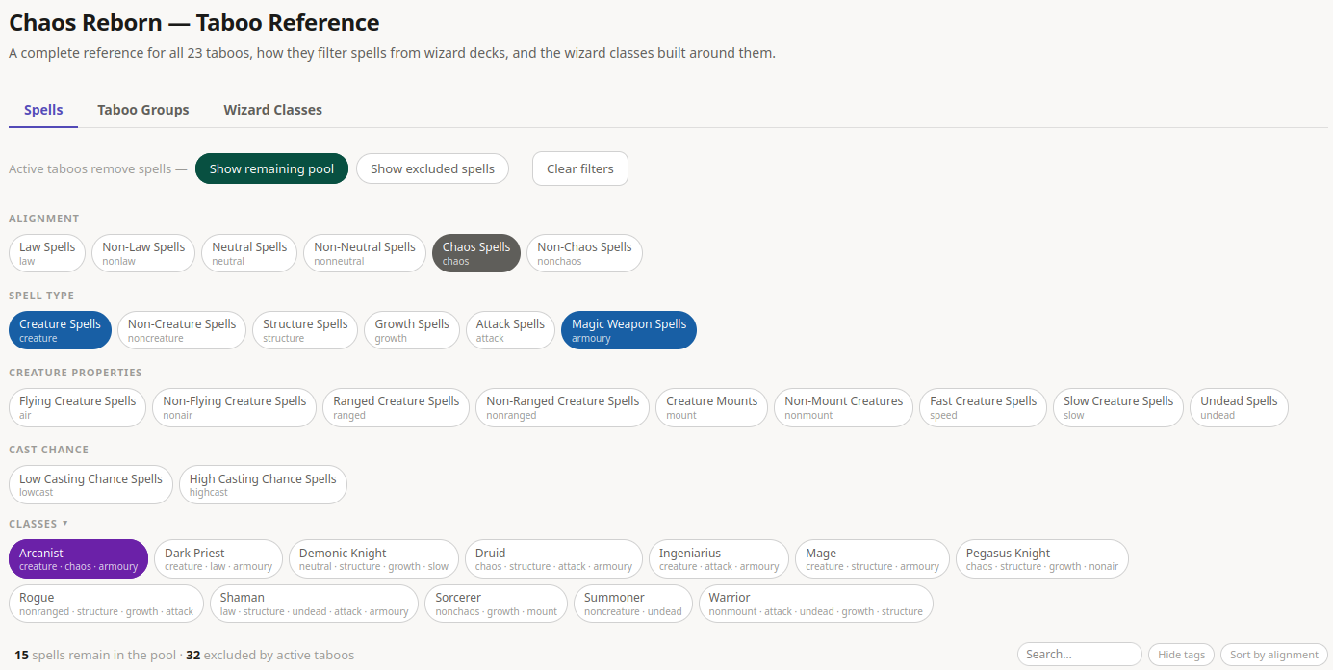Viewport: 1333px width, 670px height.
Task: Click Sort by alignment button
Action: [x=1274, y=655]
